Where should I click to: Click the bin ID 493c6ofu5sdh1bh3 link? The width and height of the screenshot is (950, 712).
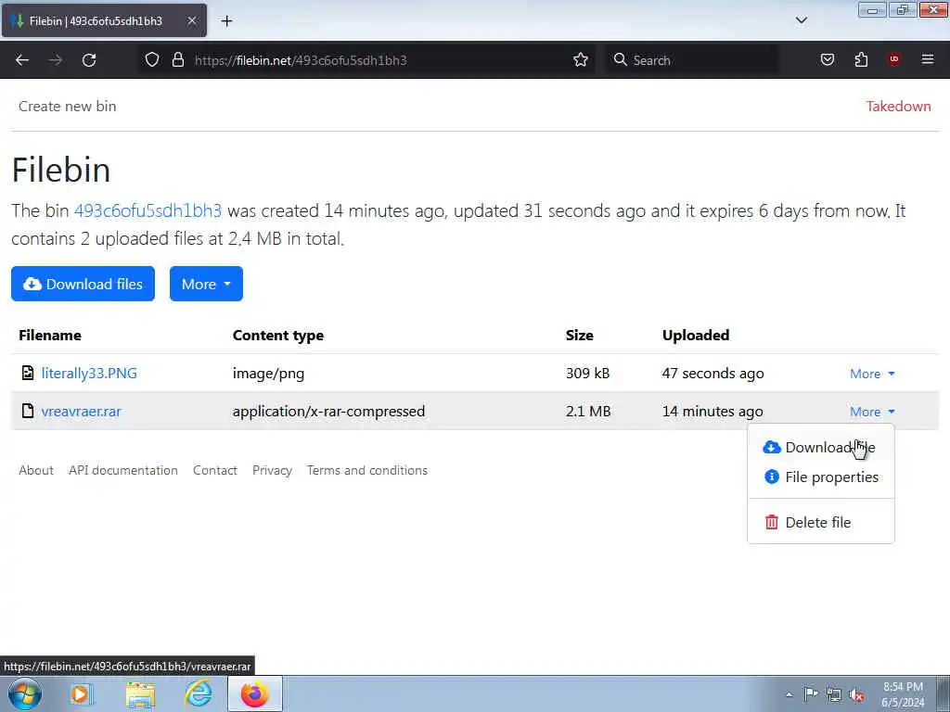(x=148, y=210)
